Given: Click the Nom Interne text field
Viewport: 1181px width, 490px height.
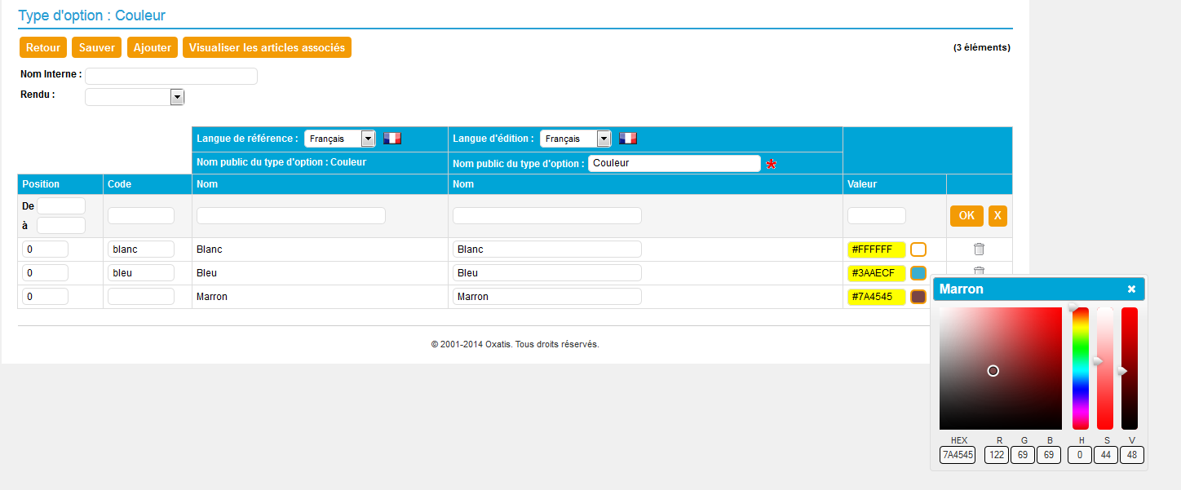Looking at the screenshot, I should (171, 76).
